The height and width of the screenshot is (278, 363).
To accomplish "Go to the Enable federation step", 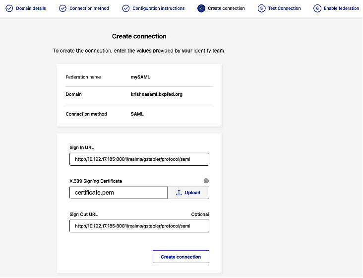I will pos(341,8).
